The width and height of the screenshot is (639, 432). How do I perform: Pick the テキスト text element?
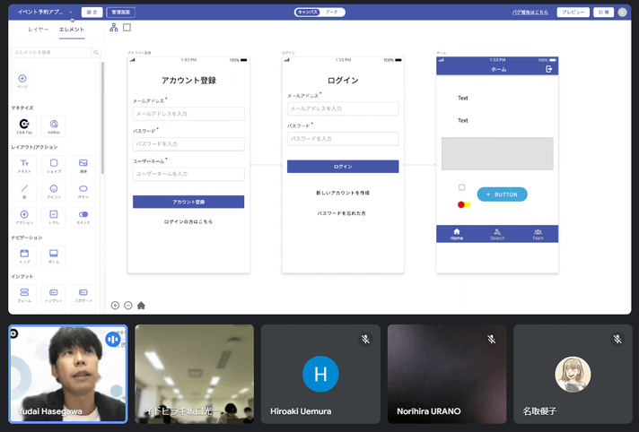tap(23, 165)
